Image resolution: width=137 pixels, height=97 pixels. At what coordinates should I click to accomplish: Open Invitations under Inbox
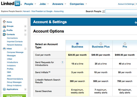[11, 65]
